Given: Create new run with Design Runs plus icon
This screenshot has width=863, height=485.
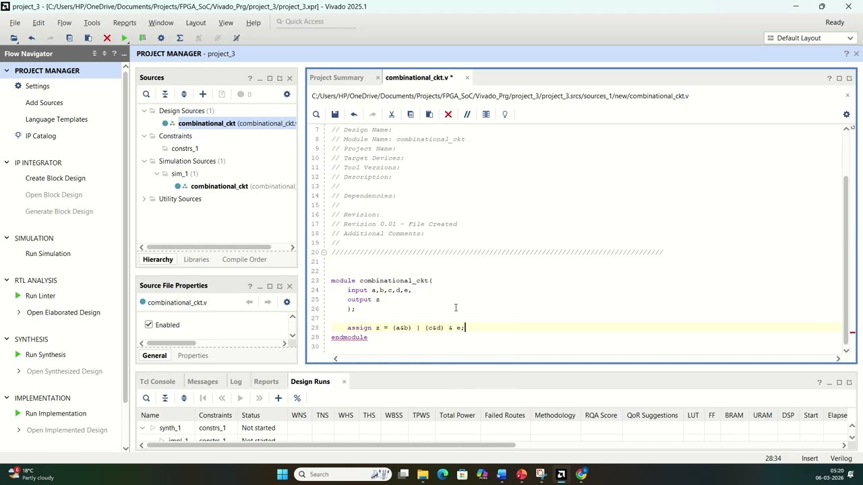Looking at the screenshot, I should tap(278, 398).
